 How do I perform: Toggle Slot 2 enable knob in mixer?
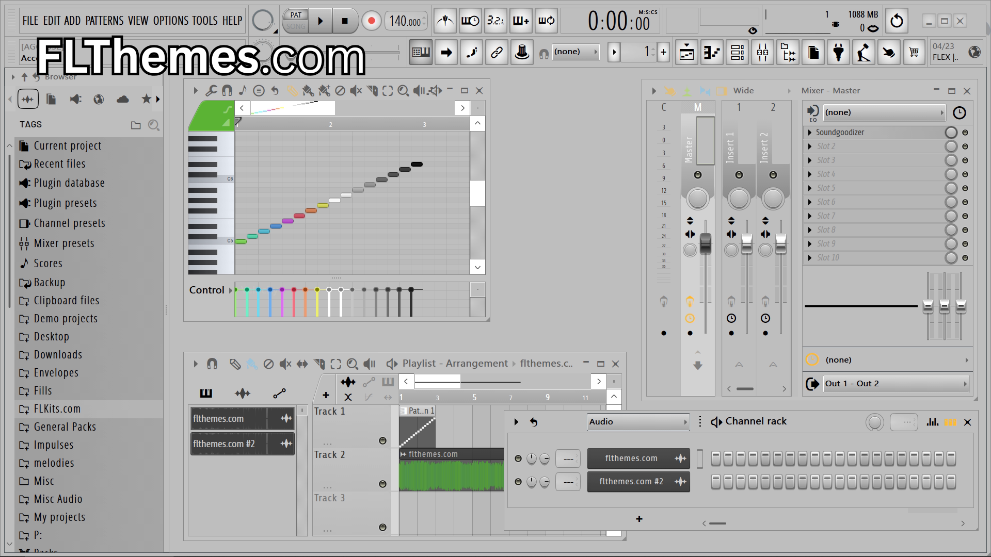coord(951,146)
